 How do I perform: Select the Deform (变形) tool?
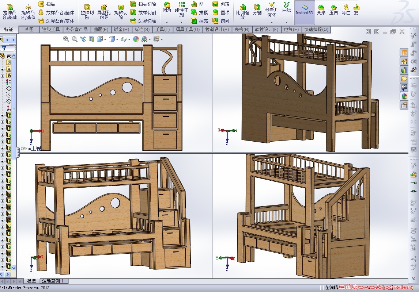(321, 9)
